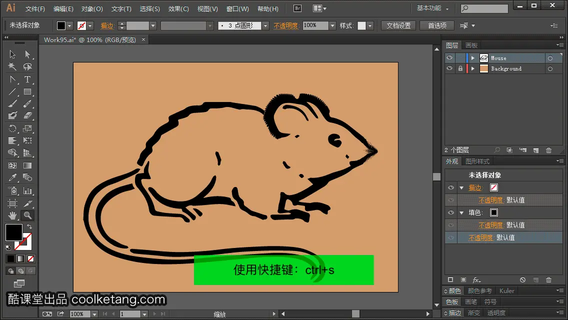The height and width of the screenshot is (320, 568).
Task: Open the opacity 100% dropdown
Action: [332, 25]
